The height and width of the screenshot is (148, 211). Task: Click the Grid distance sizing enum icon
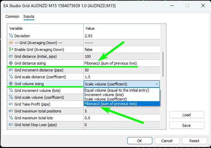[x=11, y=63]
